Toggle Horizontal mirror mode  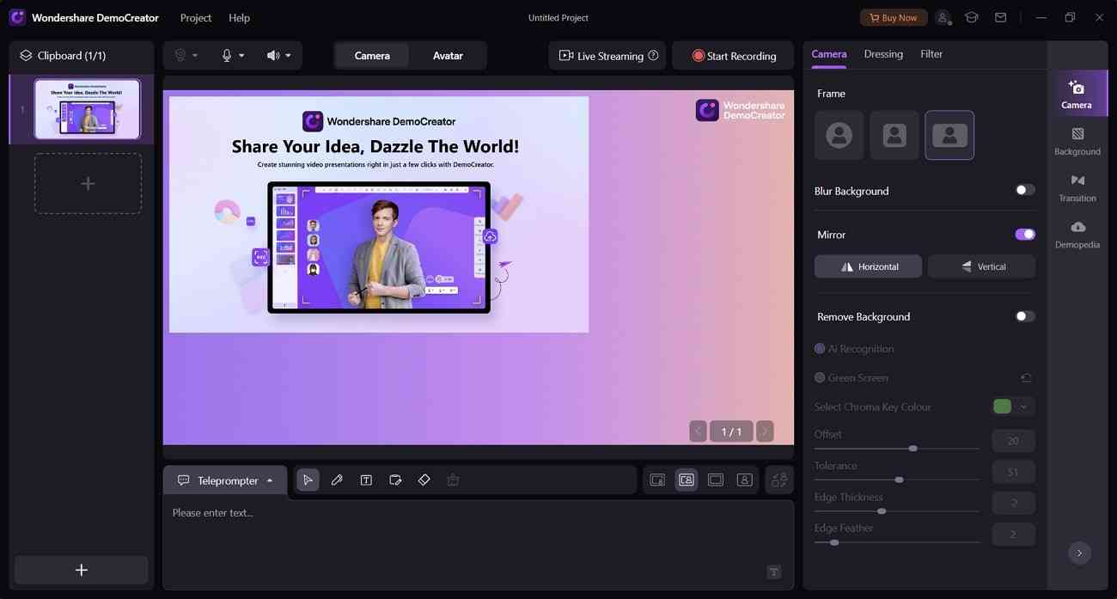click(x=868, y=266)
